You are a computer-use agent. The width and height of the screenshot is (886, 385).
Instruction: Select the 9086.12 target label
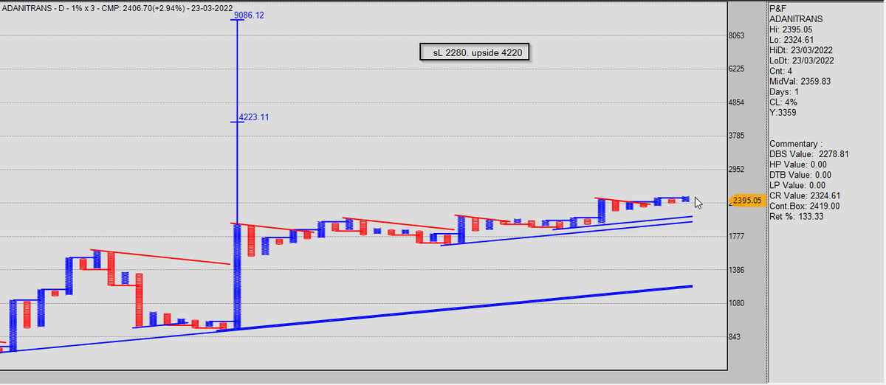(248, 15)
